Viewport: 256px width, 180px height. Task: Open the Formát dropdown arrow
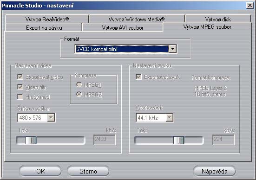(x=173, y=49)
